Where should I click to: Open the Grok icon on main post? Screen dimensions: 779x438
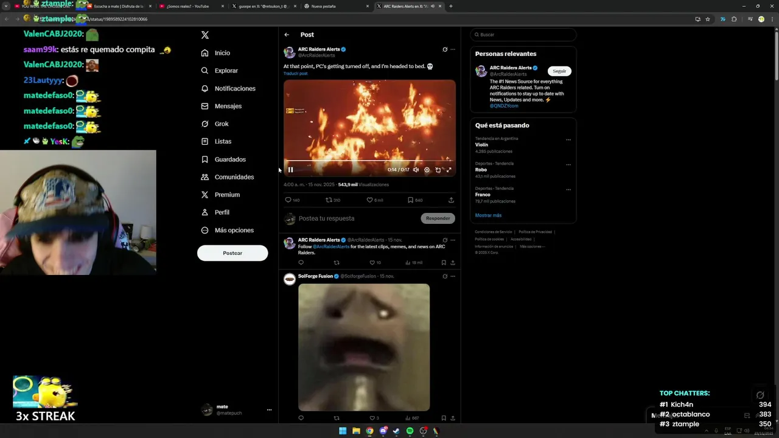coord(445,49)
